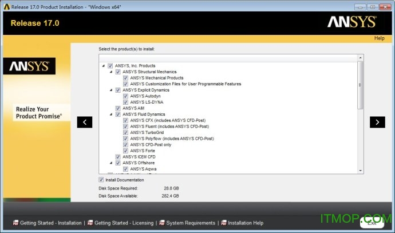Close the installer window
The height and width of the screenshot is (233, 395).
tap(385, 7)
